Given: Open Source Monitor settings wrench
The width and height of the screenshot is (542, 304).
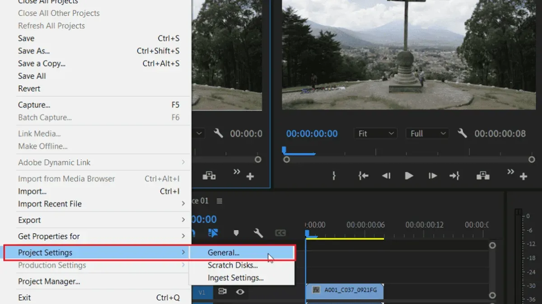Looking at the screenshot, I should pos(218,133).
